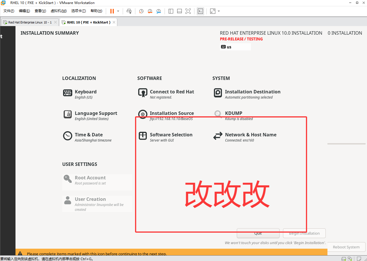Viewport: 367px width, 261px height.
Task: Click 'Asia/Shanghai timezone' text
Action: coord(93,140)
